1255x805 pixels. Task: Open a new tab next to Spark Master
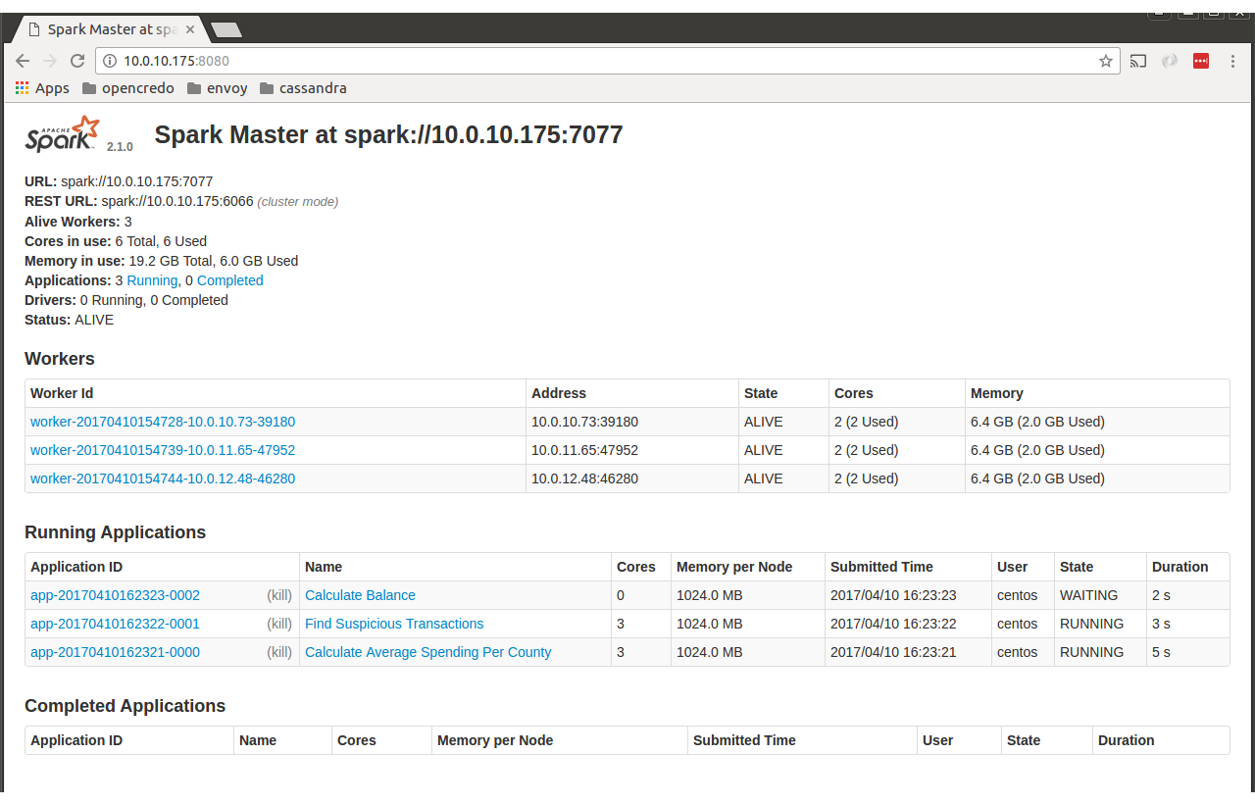pyautogui.click(x=226, y=30)
